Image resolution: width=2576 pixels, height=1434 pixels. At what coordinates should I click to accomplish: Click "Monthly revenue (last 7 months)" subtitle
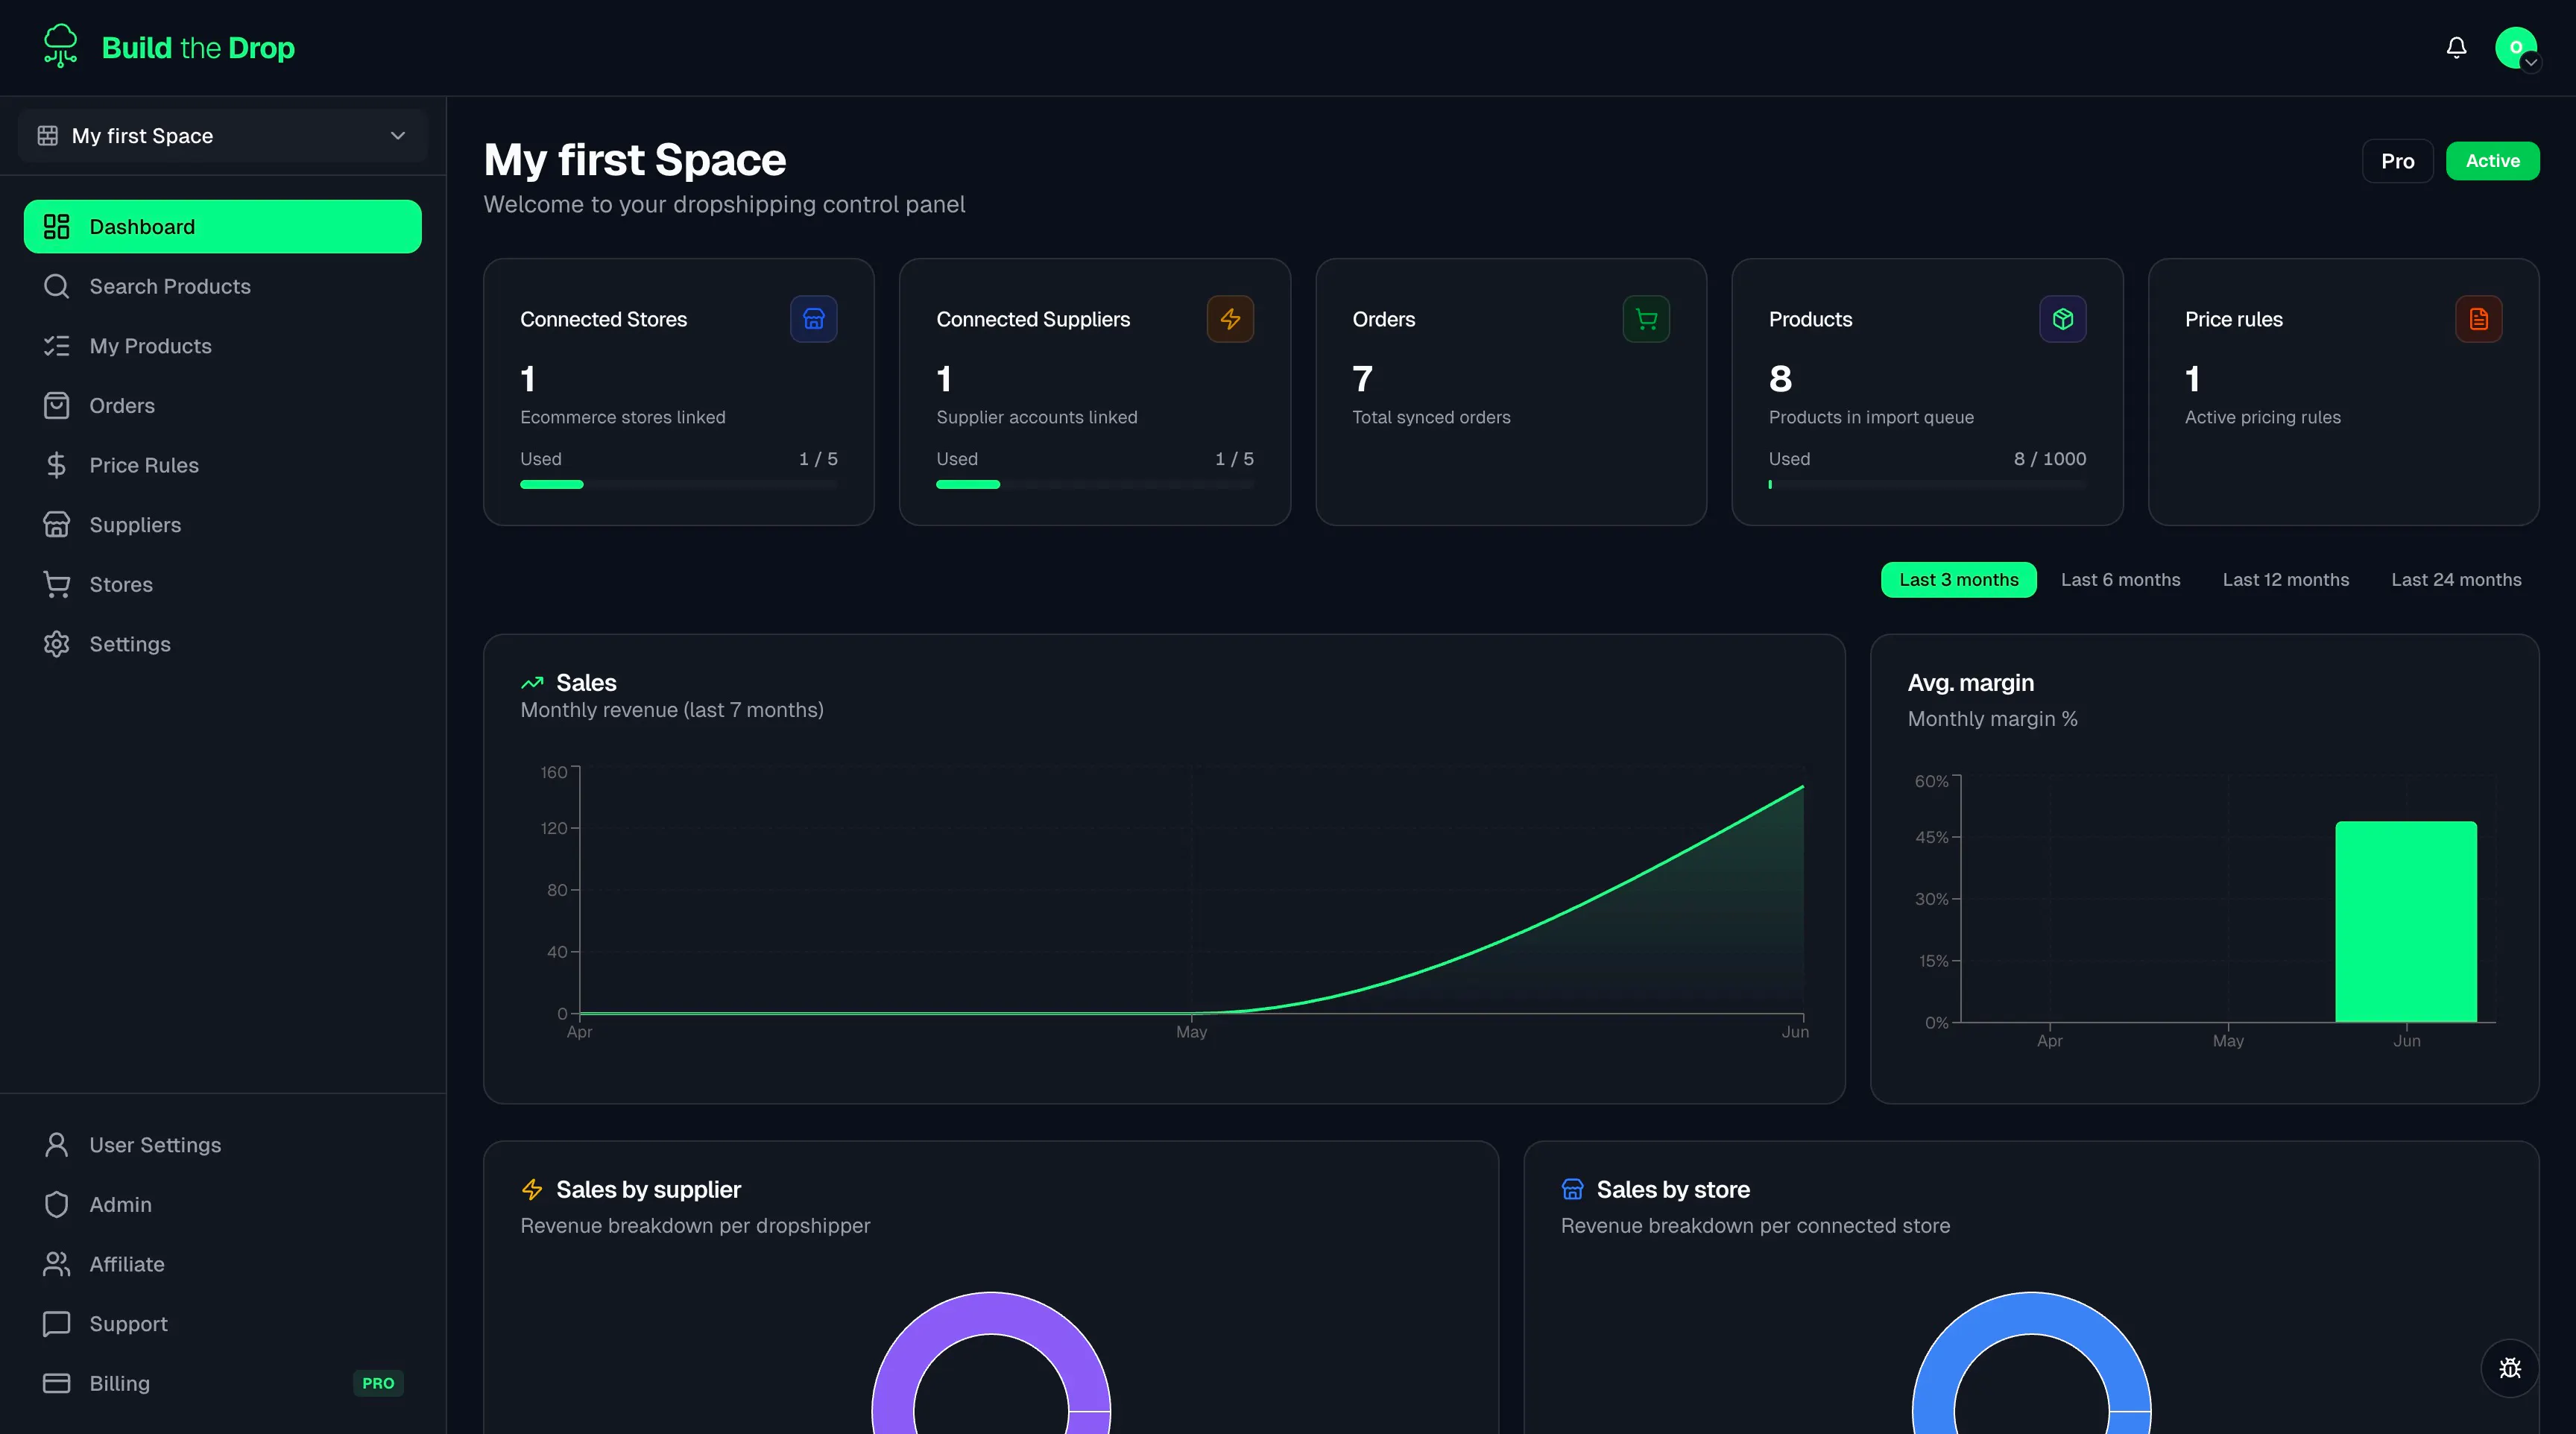pyautogui.click(x=672, y=710)
